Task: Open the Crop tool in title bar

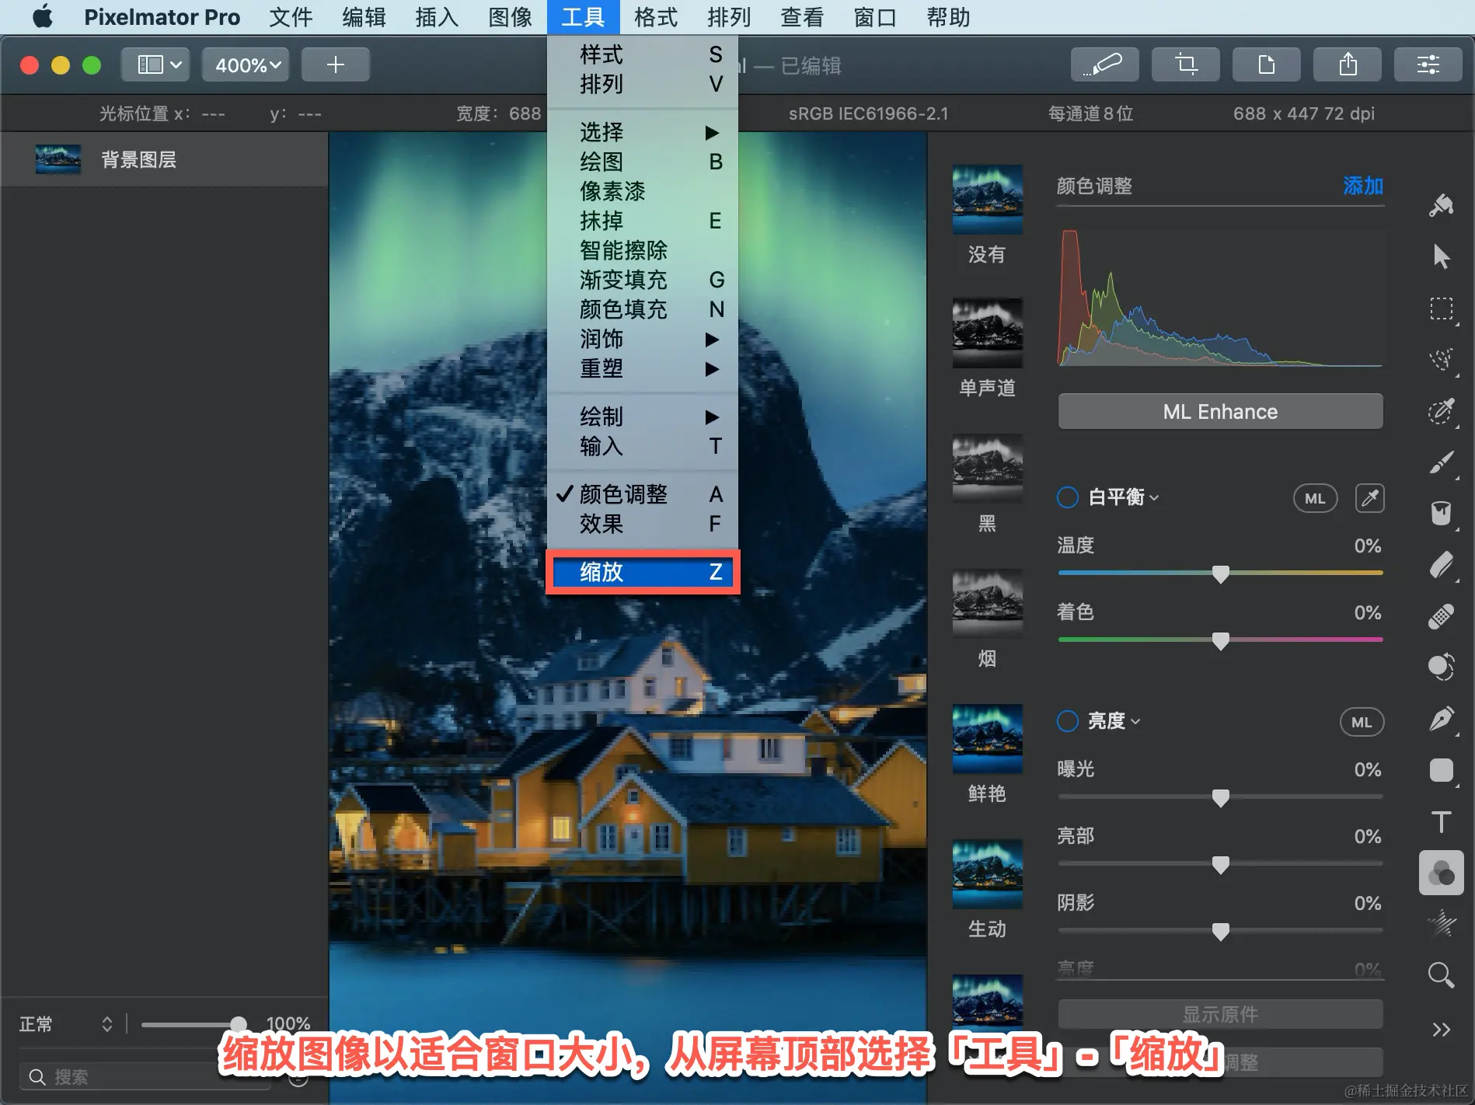Action: point(1186,64)
